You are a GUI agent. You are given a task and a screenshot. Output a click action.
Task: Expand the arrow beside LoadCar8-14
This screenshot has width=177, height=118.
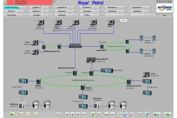tap(76, 7)
